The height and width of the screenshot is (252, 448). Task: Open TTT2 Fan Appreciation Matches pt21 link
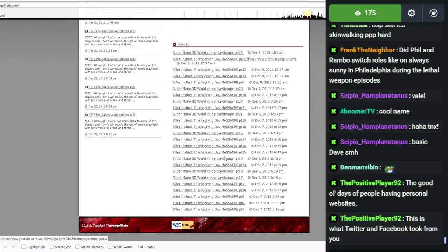[112, 87]
